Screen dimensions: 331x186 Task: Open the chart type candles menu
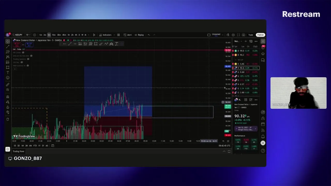pyautogui.click(x=94, y=35)
